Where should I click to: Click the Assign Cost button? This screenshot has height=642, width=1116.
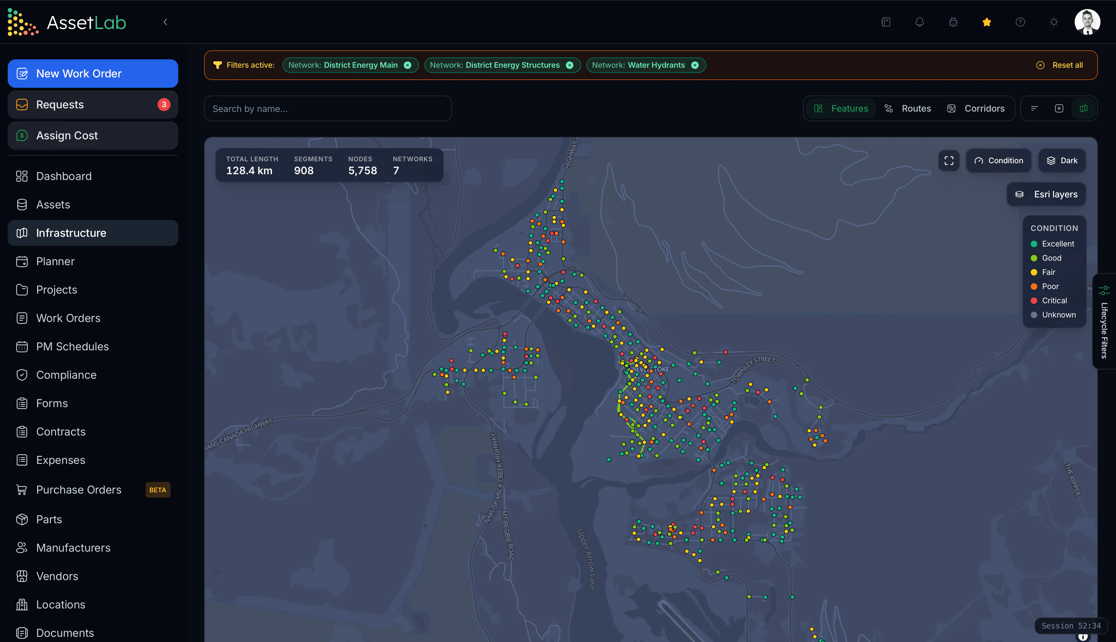93,135
